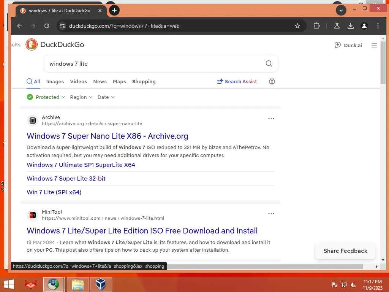This screenshot has height=292, width=389.
Task: Open a new tab with plus button
Action: [114, 10]
